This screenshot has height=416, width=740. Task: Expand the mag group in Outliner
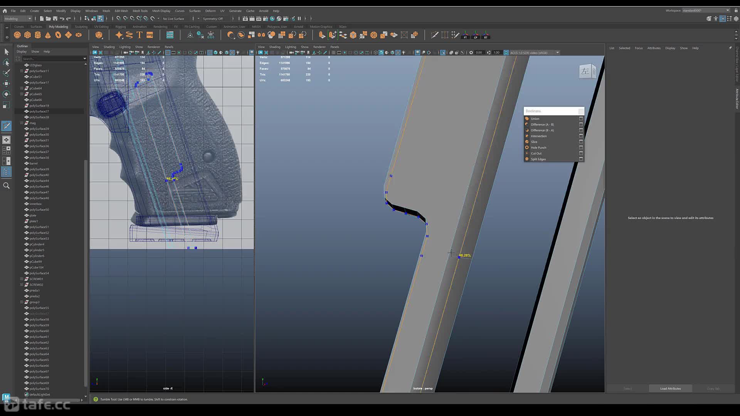coord(22,123)
